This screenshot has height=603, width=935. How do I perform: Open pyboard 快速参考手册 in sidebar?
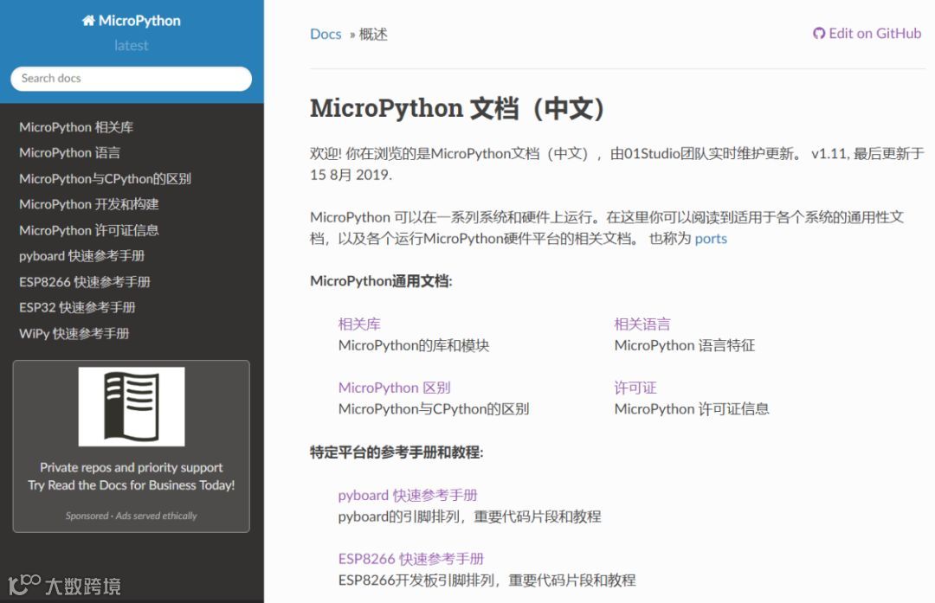tap(81, 256)
